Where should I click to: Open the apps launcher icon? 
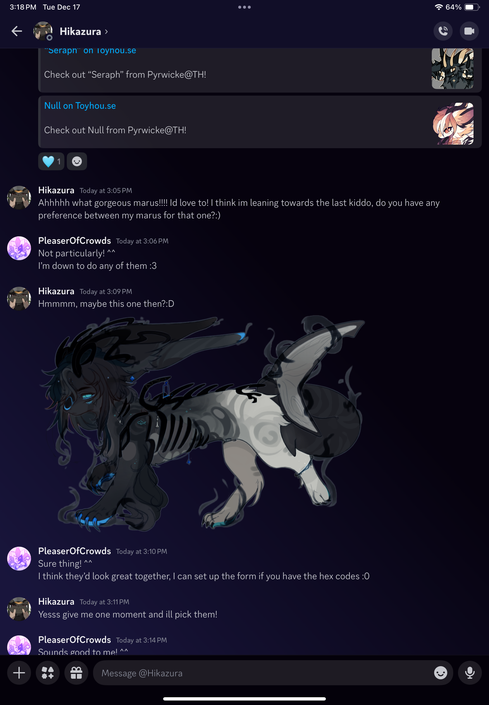point(47,673)
